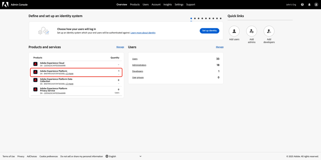Open the notifications bell
This screenshot has width=321, height=160.
(309, 5)
